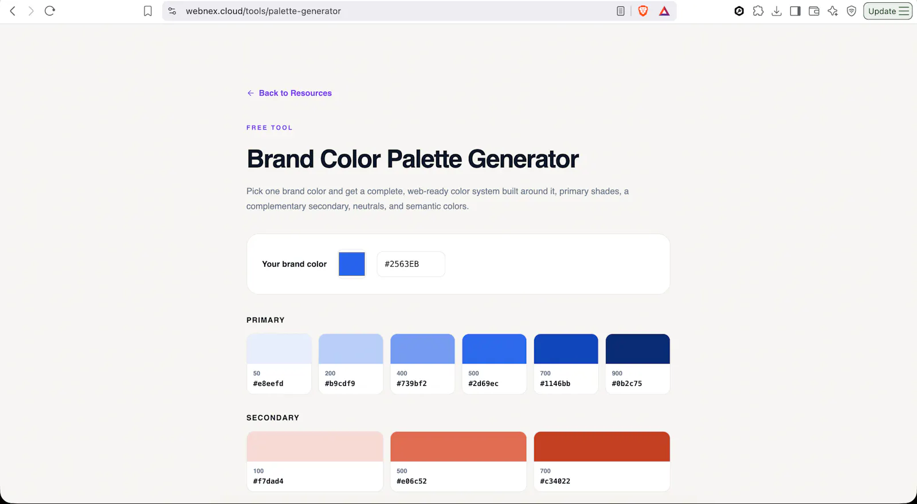Click the Your brand color label
The width and height of the screenshot is (917, 504).
(294, 264)
